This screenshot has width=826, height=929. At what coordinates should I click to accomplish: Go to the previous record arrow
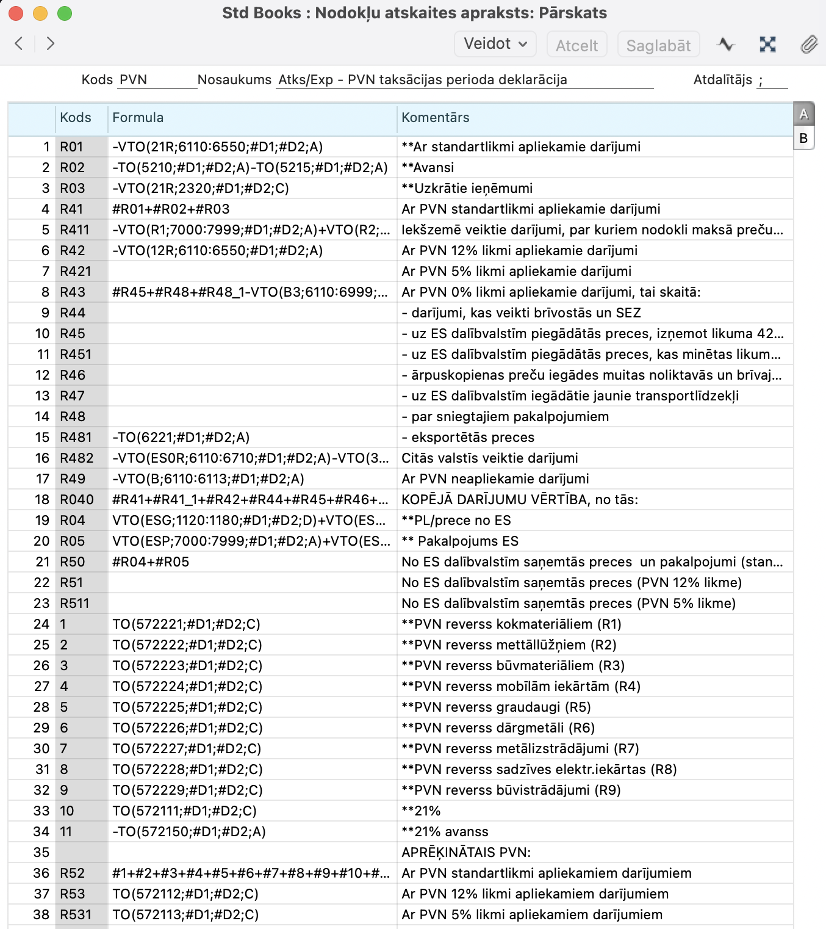pyautogui.click(x=19, y=43)
